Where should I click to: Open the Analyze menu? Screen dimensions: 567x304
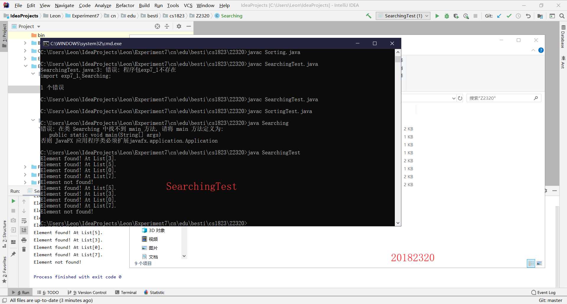(x=103, y=5)
